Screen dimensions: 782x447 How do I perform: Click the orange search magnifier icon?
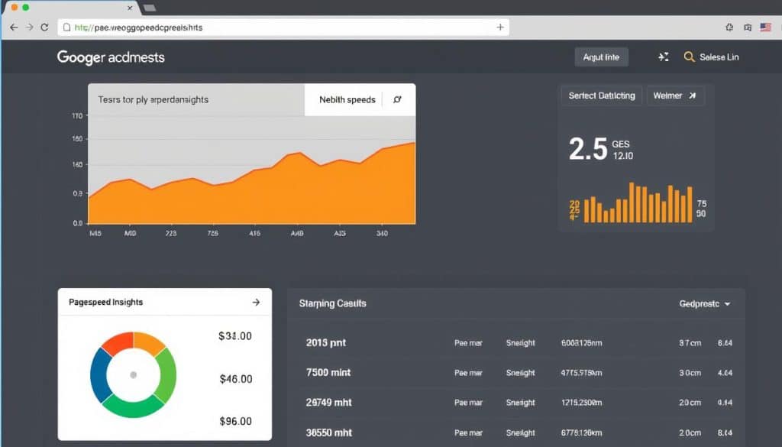pyautogui.click(x=689, y=57)
